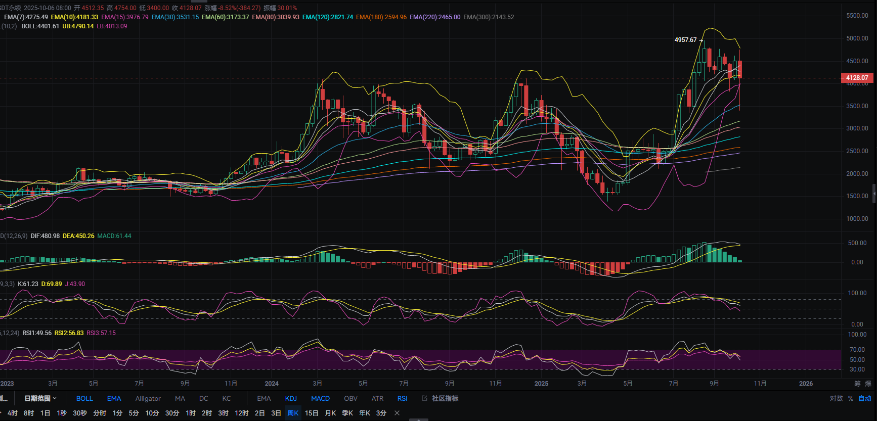877x421 pixels.
Task: Expand the 日期范围 date range dropdown
Action: coord(40,398)
